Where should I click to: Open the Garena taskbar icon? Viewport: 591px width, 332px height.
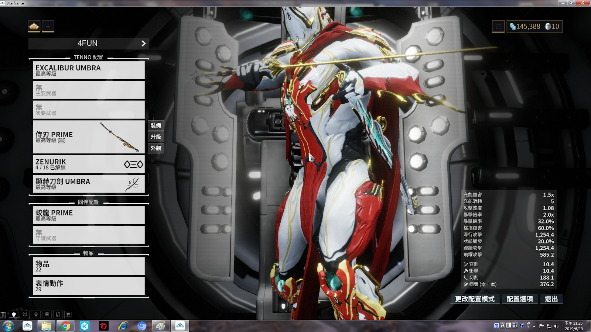coord(104,326)
